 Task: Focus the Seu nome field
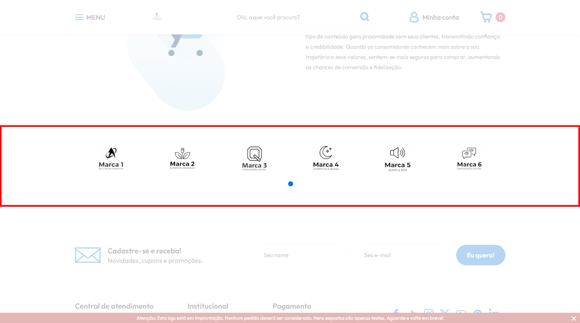pos(302,255)
